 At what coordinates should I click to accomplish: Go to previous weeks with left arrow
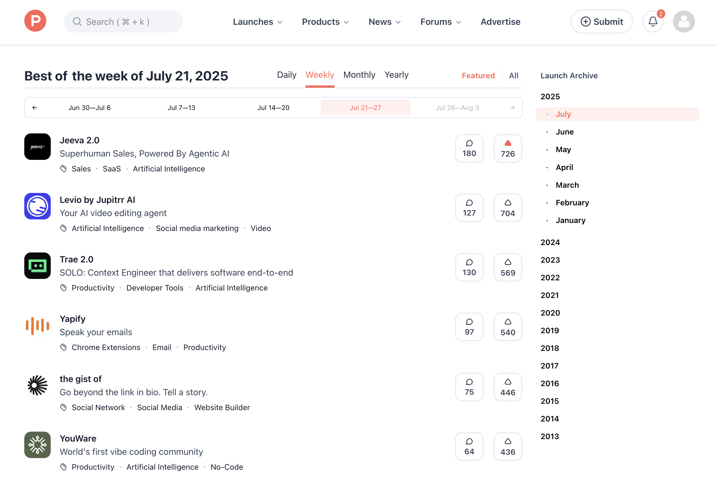tap(34, 107)
